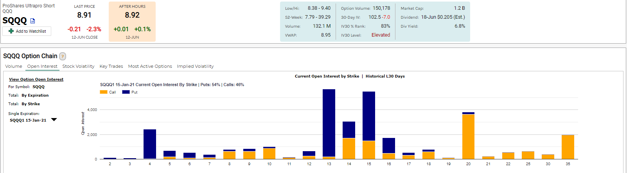Open the Stock Volatility tab
Viewport: 627px width, 173px height.
pyautogui.click(x=78, y=66)
